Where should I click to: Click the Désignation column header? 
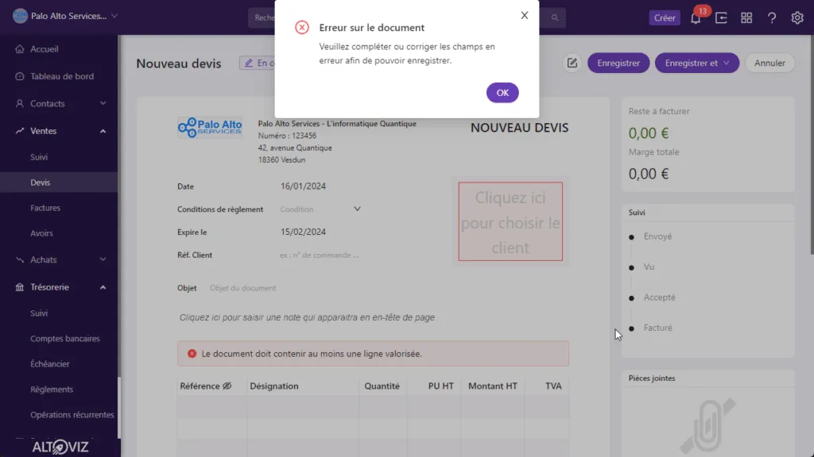274,386
